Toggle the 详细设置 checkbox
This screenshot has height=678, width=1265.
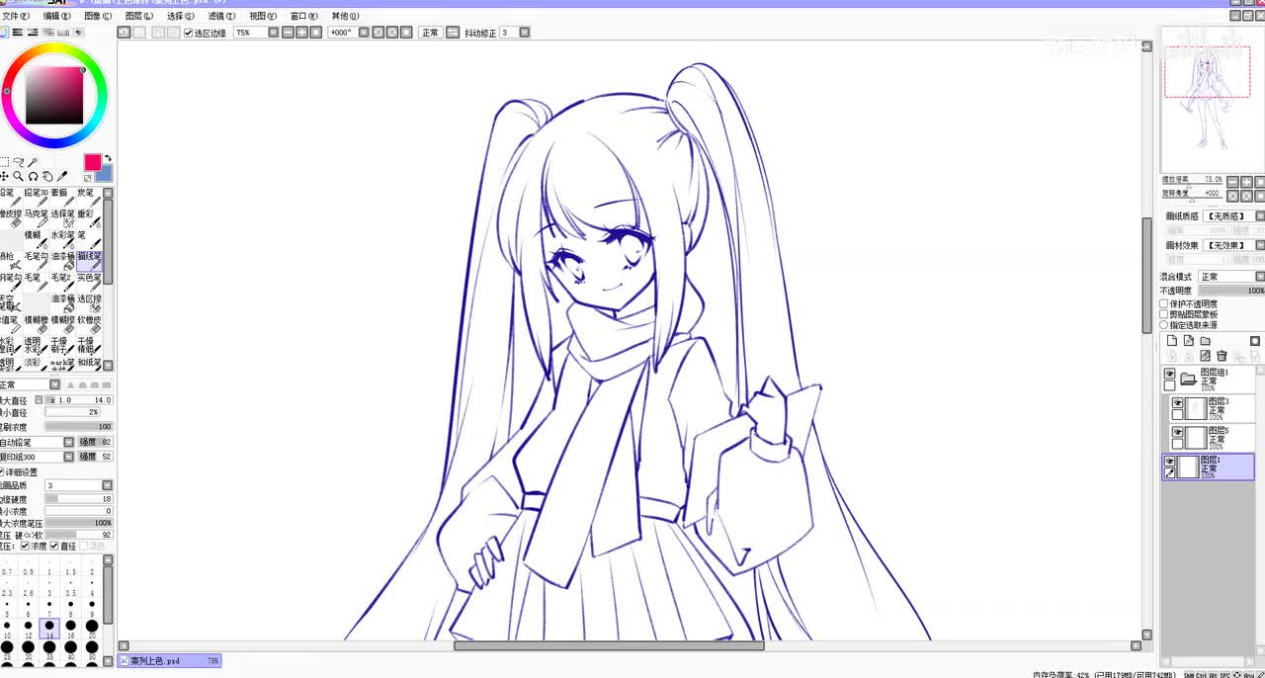click(3, 471)
